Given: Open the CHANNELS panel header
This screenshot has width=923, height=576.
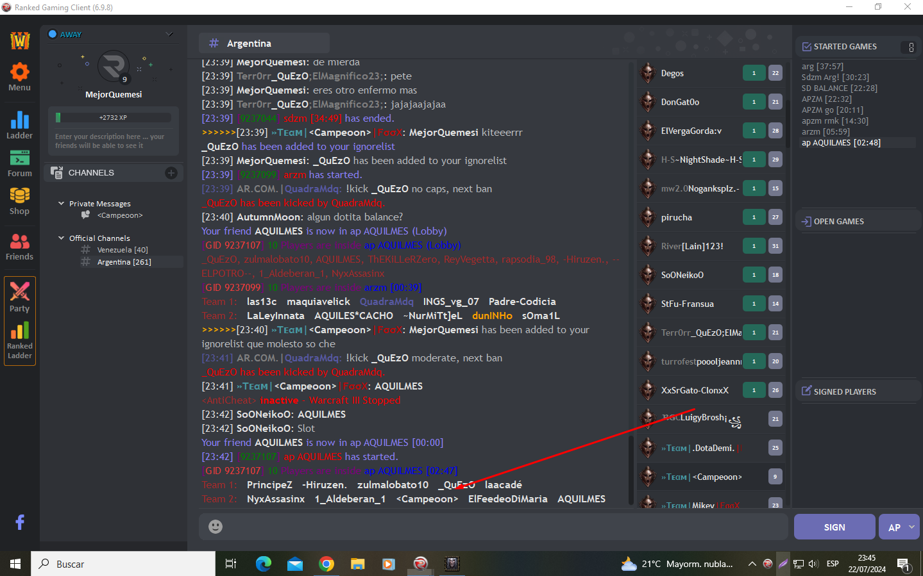Looking at the screenshot, I should pos(113,173).
